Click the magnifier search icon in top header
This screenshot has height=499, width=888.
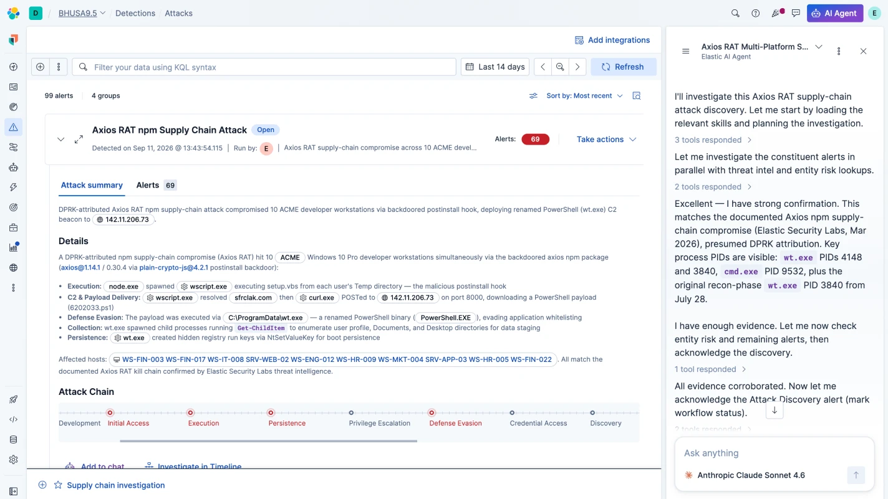coord(735,13)
